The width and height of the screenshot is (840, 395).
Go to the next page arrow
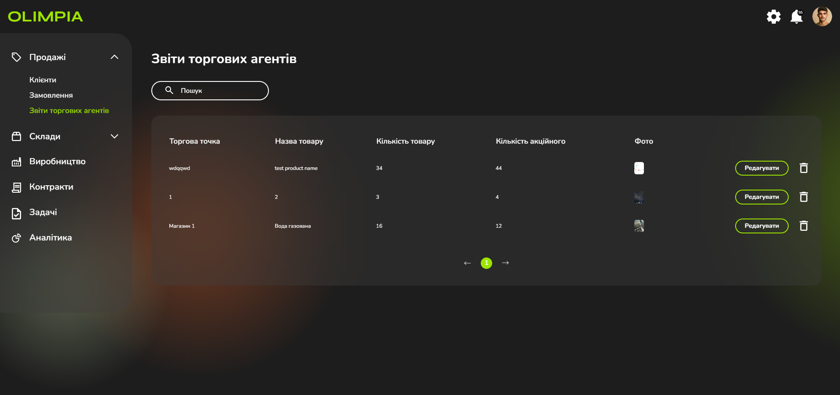click(505, 263)
